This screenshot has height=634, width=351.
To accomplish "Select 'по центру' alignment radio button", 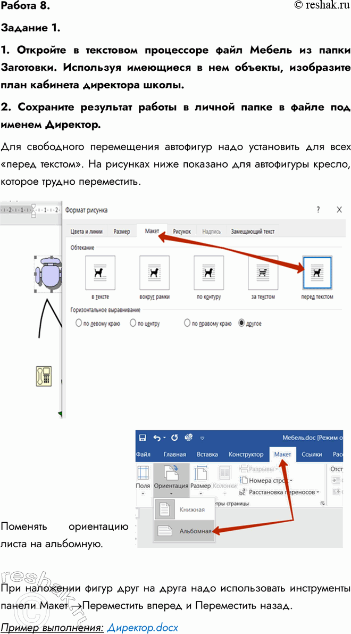I will 133,323.
